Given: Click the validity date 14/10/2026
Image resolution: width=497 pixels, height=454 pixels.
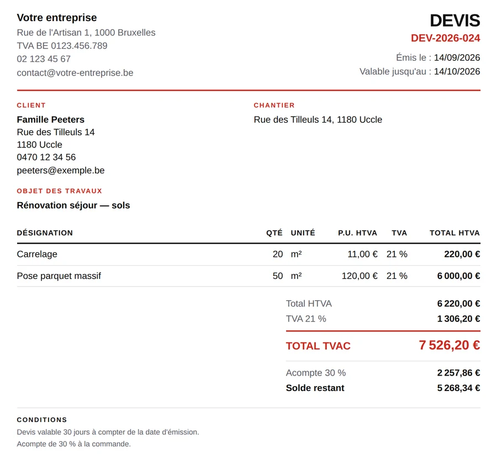Looking at the screenshot, I should (457, 72).
